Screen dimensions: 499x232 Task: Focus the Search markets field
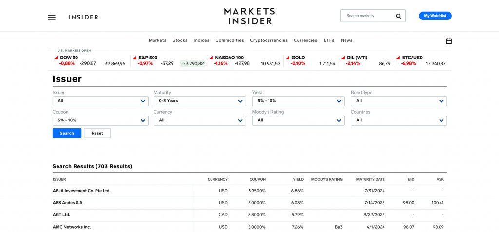[373, 16]
